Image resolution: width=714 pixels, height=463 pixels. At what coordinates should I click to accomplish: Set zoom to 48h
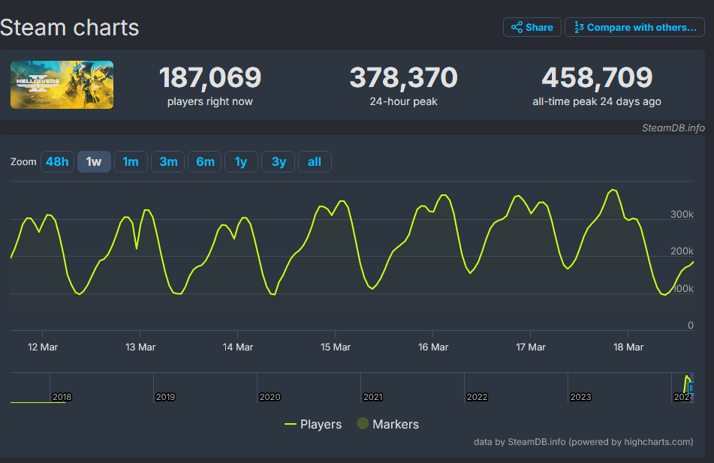pyautogui.click(x=57, y=161)
